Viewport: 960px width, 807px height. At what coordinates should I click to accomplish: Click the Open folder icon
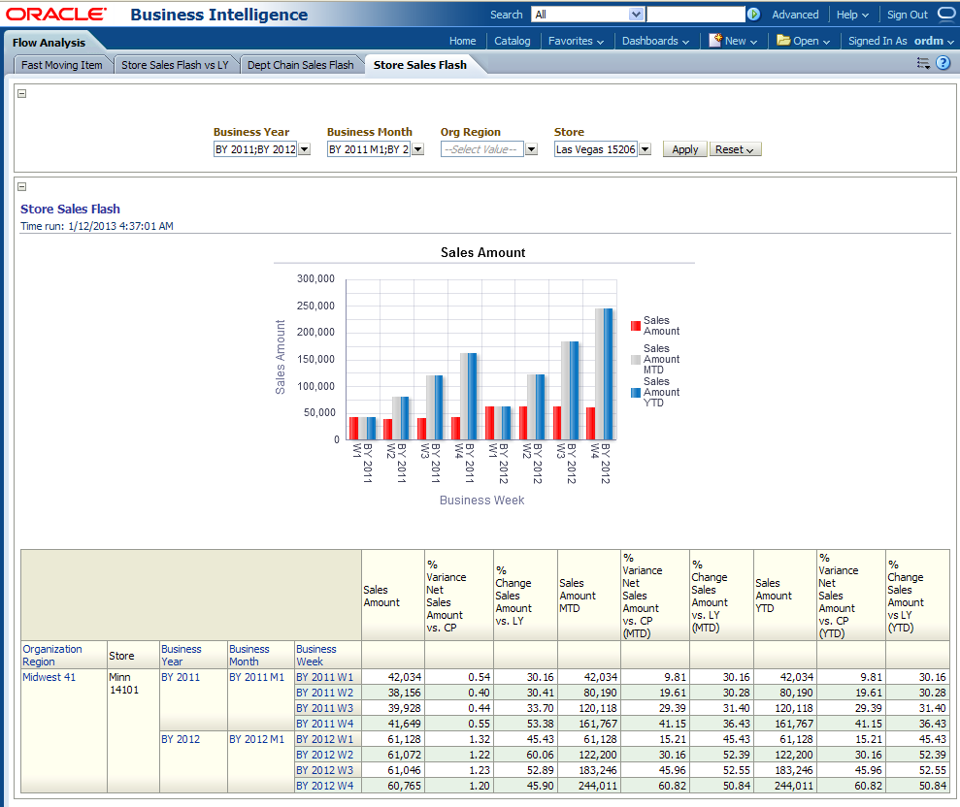(782, 41)
